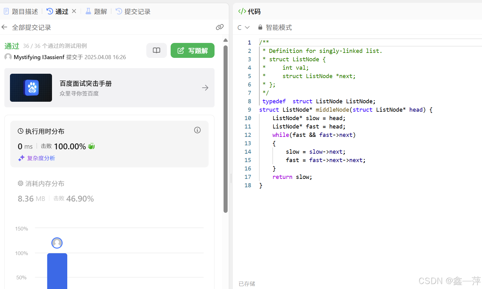This screenshot has width=482, height=289.
Task: Click the open-book notes button
Action: click(157, 50)
